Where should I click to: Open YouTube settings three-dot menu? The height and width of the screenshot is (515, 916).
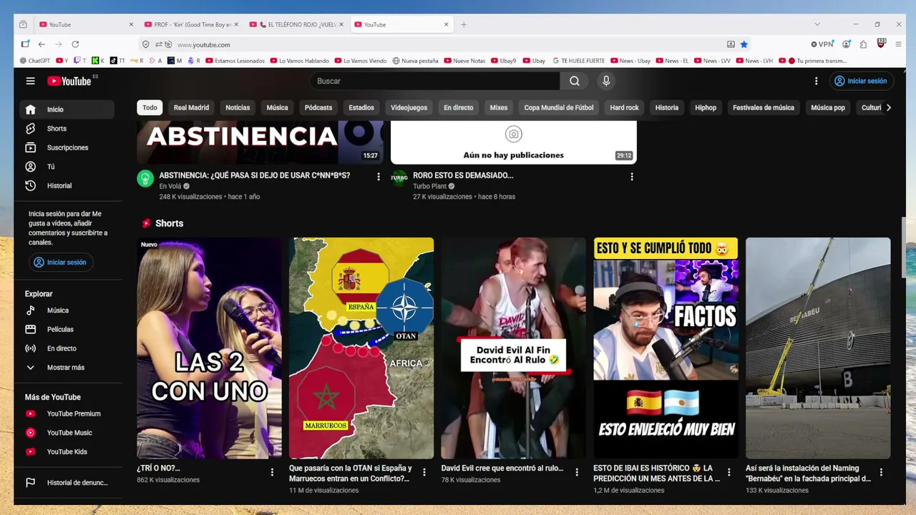(x=816, y=81)
